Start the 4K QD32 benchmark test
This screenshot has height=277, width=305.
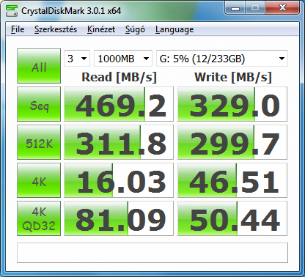click(x=39, y=218)
